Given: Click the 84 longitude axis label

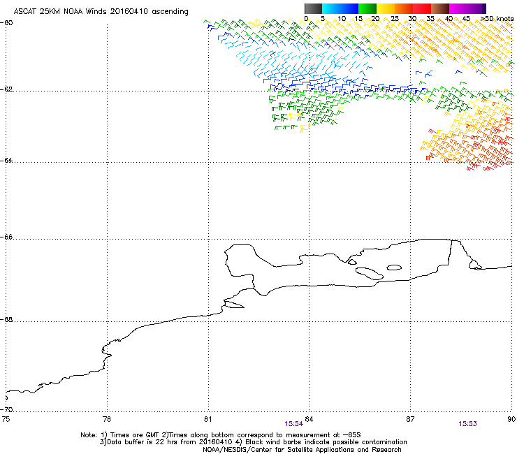Looking at the screenshot, I should tap(309, 419).
